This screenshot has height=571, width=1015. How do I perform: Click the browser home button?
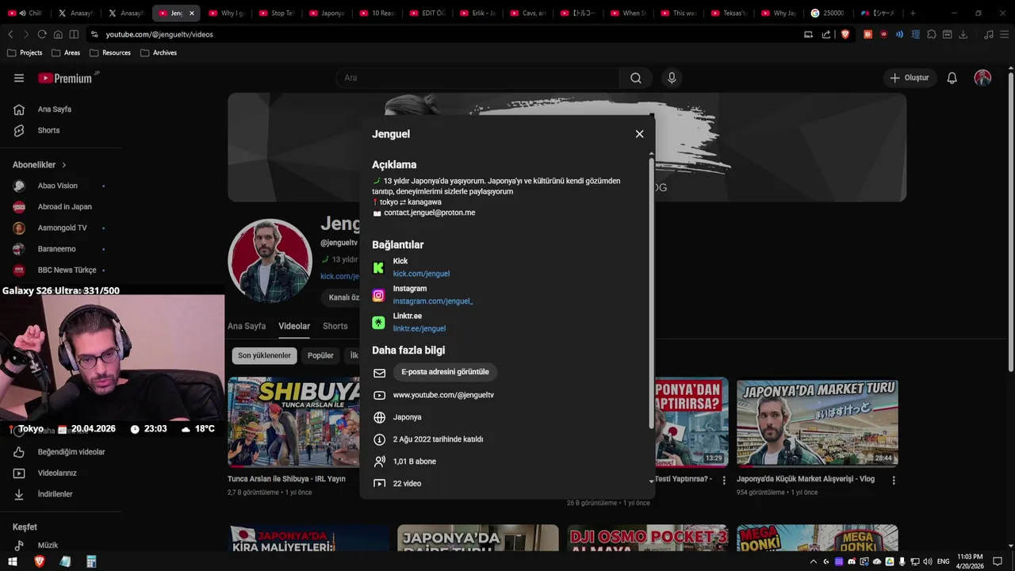pos(58,34)
